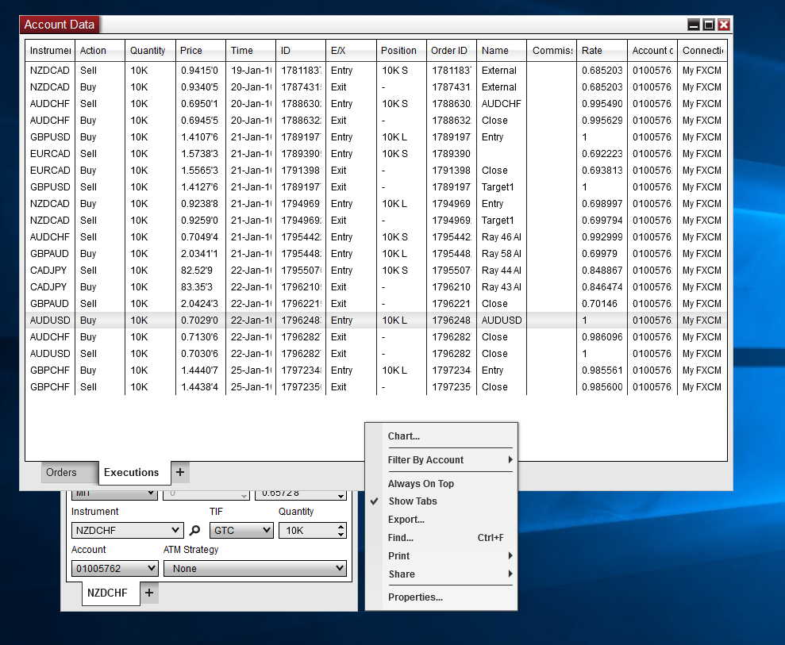785x645 pixels.
Task: Maximize the Account Data window
Action: [x=709, y=25]
